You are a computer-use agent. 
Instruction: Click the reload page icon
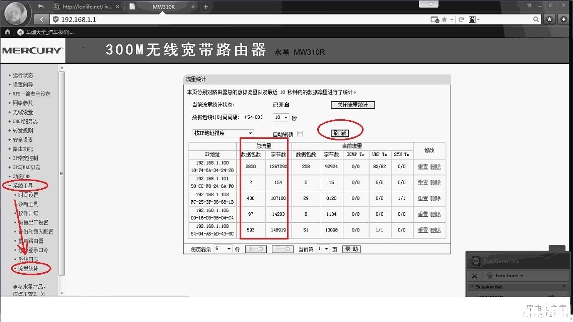(x=461, y=20)
